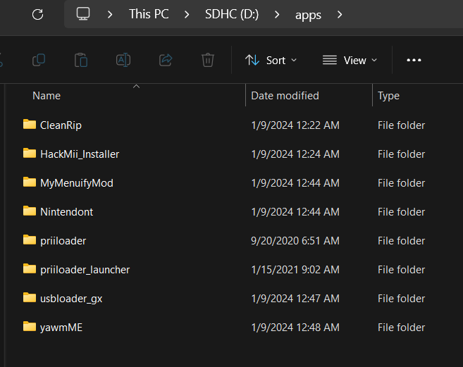Click the Copy toolbar icon

tap(39, 60)
